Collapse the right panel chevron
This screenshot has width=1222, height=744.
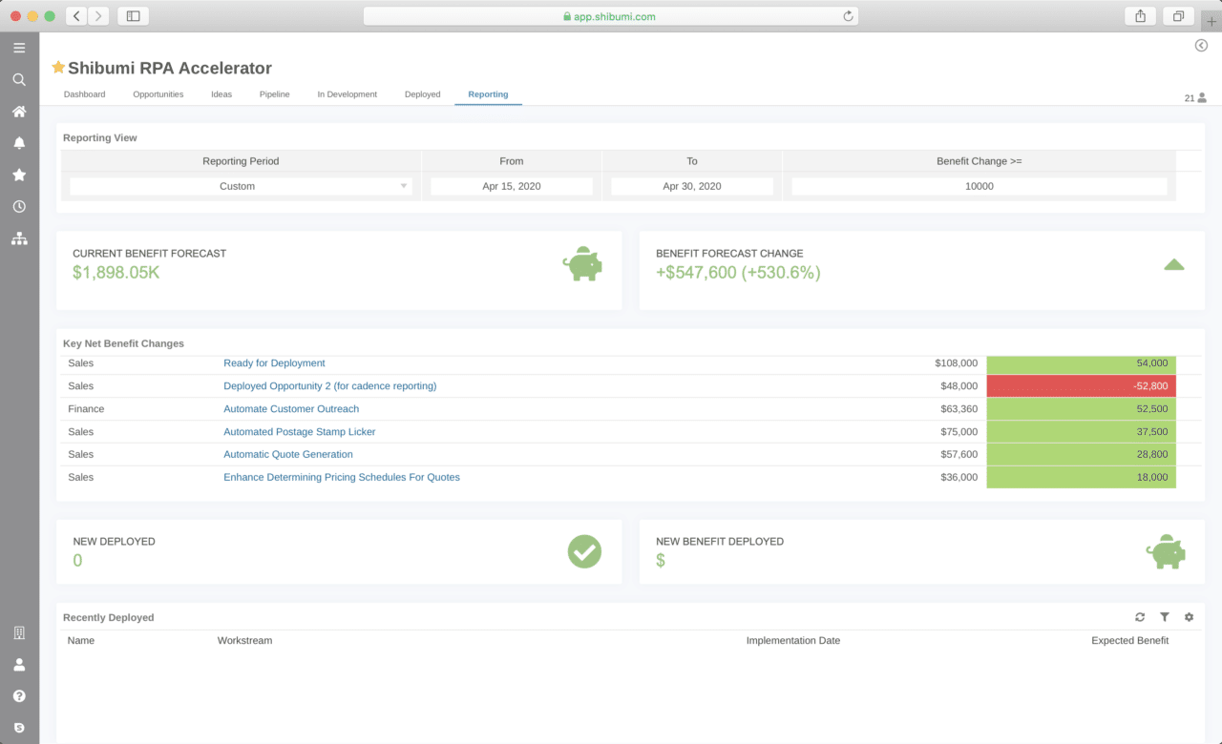[1201, 45]
